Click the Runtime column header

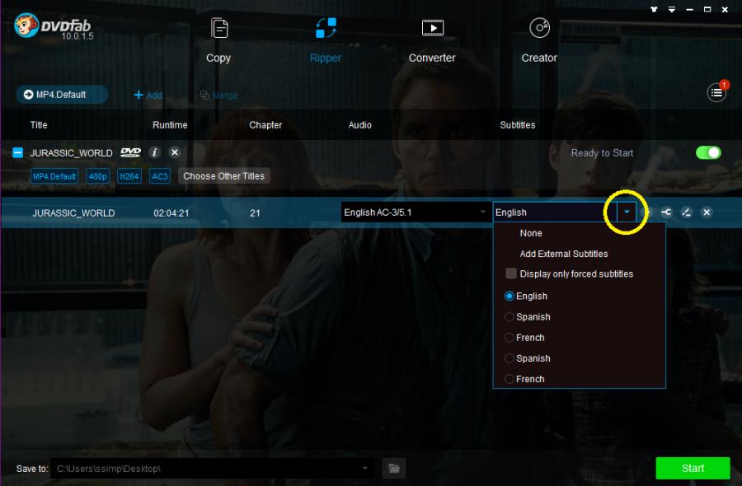click(170, 125)
